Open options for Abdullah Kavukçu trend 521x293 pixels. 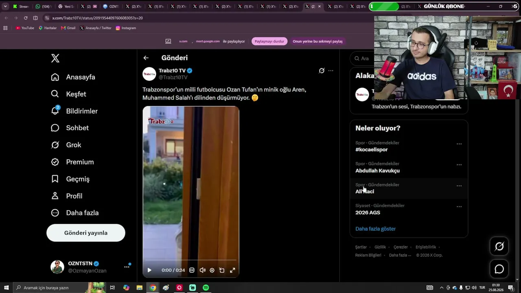click(459, 165)
